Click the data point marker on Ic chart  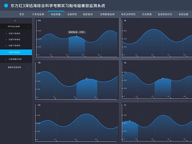[x=130, y=121]
